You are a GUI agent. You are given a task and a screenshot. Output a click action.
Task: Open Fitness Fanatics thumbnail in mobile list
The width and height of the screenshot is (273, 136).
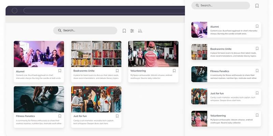(199, 74)
